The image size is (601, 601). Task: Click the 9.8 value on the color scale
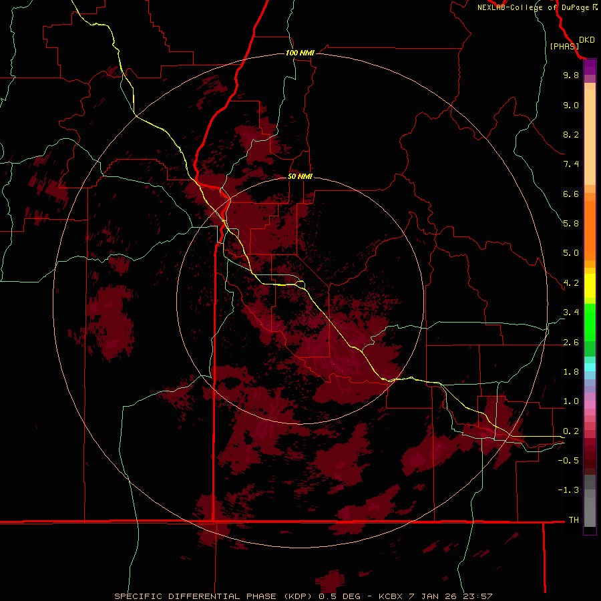tap(571, 75)
